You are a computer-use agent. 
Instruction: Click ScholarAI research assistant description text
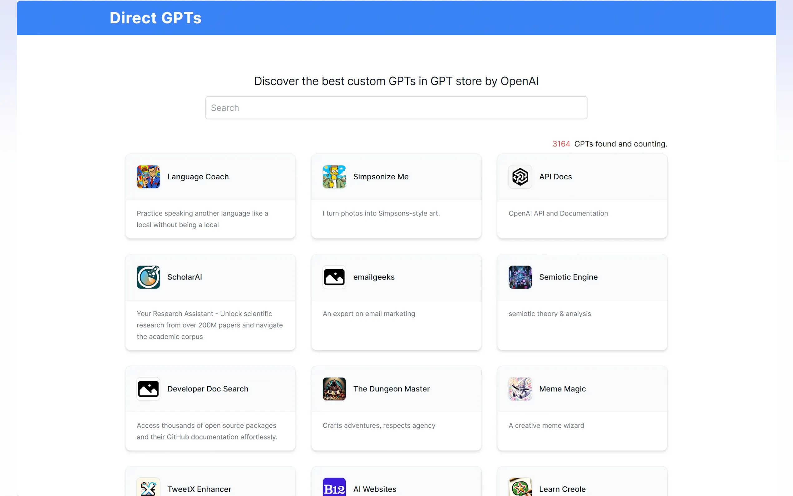coord(209,325)
